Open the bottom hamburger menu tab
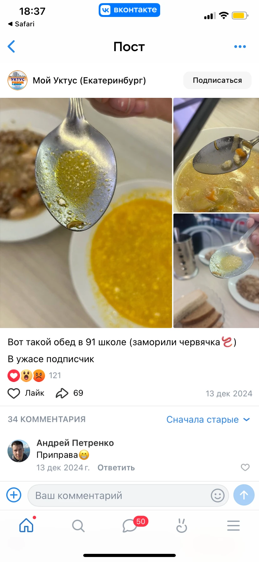This screenshot has width=259, height=562. tap(233, 526)
